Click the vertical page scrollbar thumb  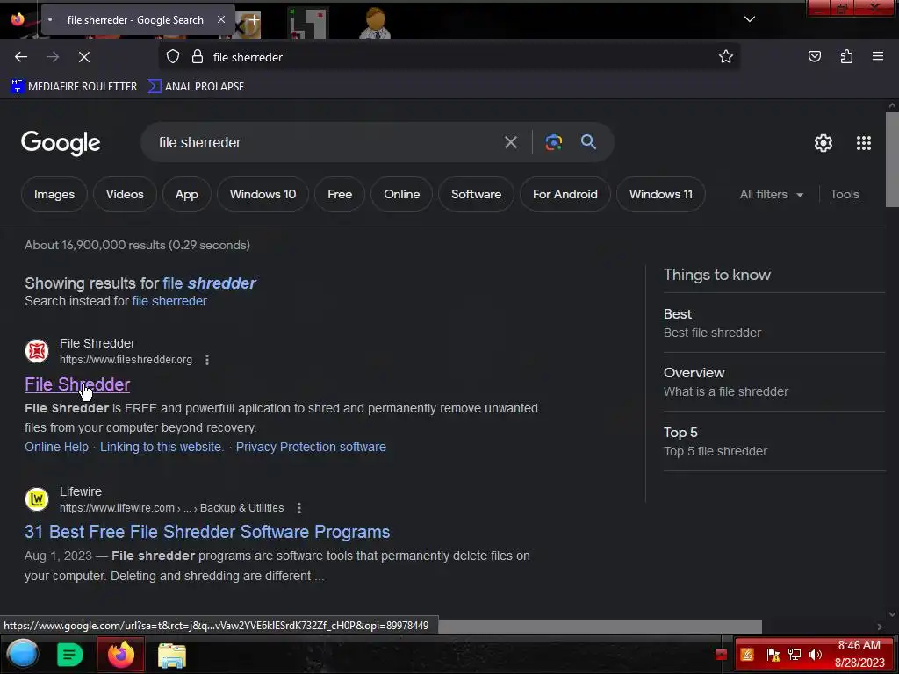[892, 160]
